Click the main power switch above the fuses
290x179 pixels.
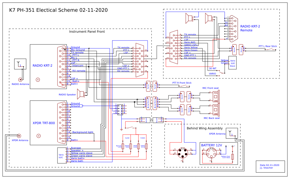pos(131,128)
